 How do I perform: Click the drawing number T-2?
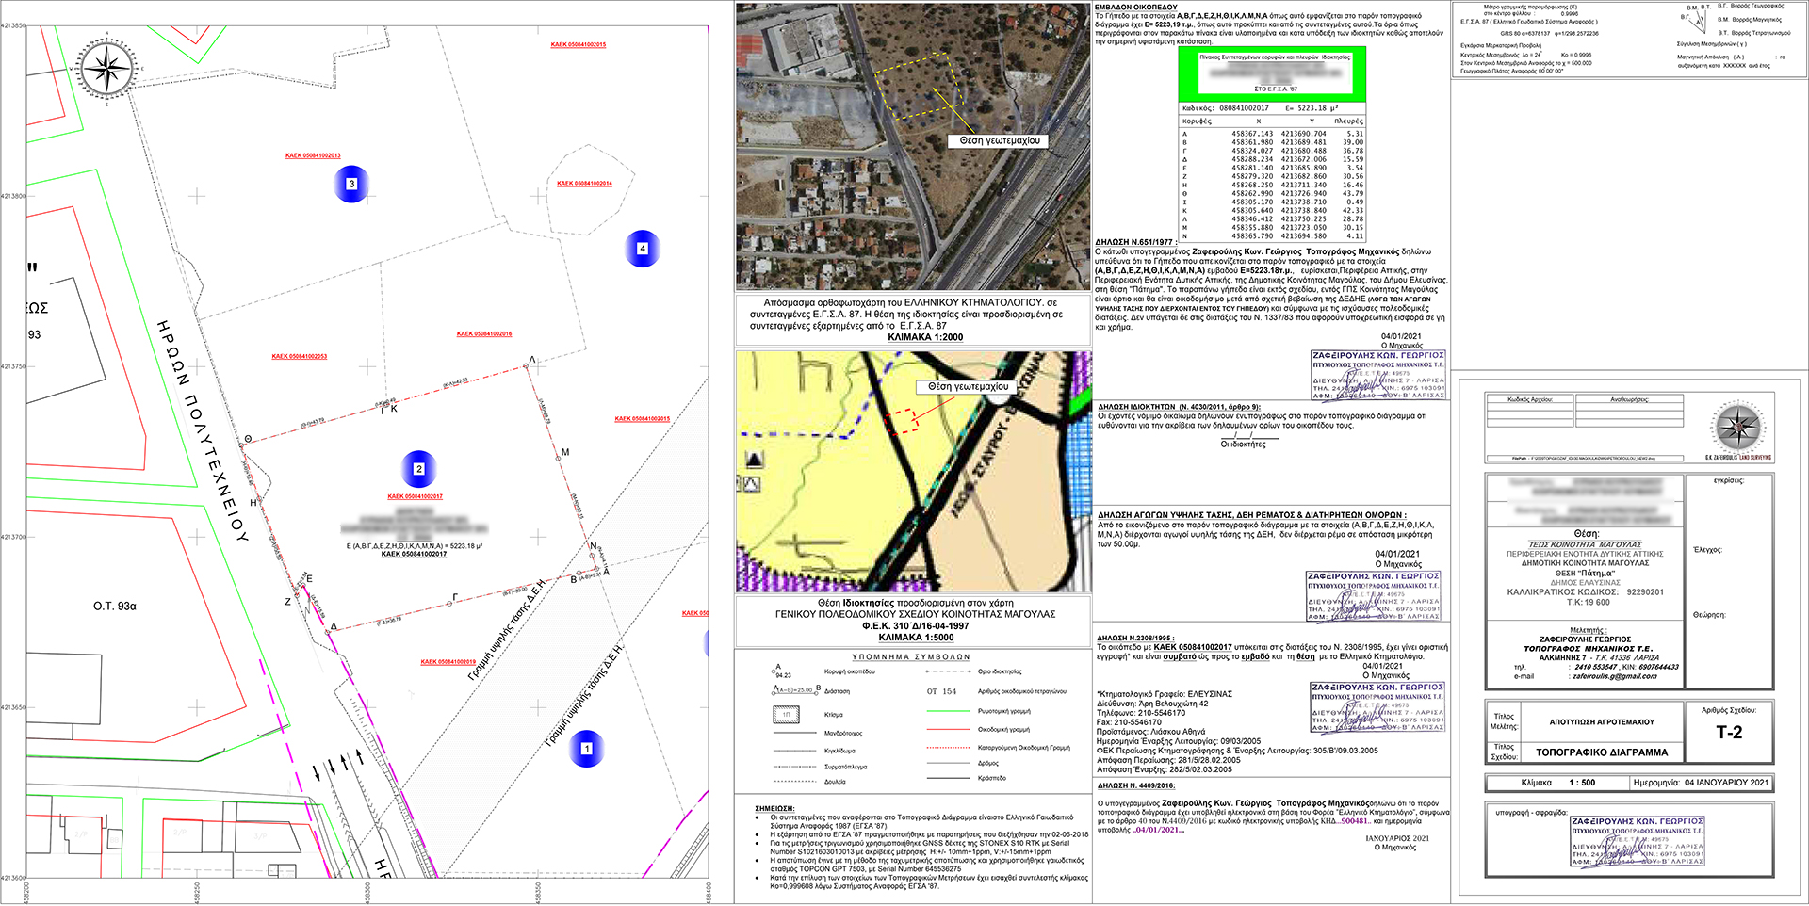click(x=1729, y=733)
